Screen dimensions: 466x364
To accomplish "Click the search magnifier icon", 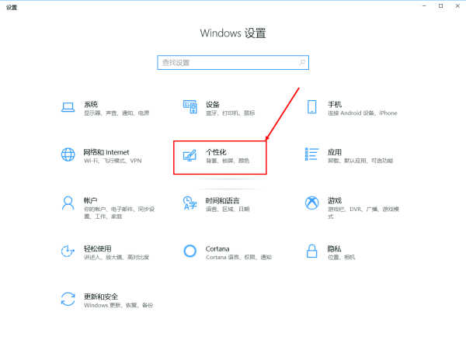I will 302,62.
